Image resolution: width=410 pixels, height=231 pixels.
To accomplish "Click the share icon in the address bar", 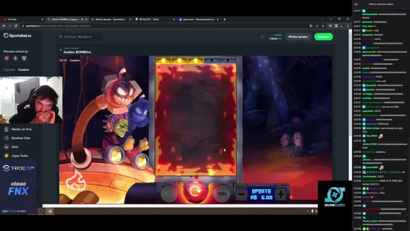I will click(317, 26).
